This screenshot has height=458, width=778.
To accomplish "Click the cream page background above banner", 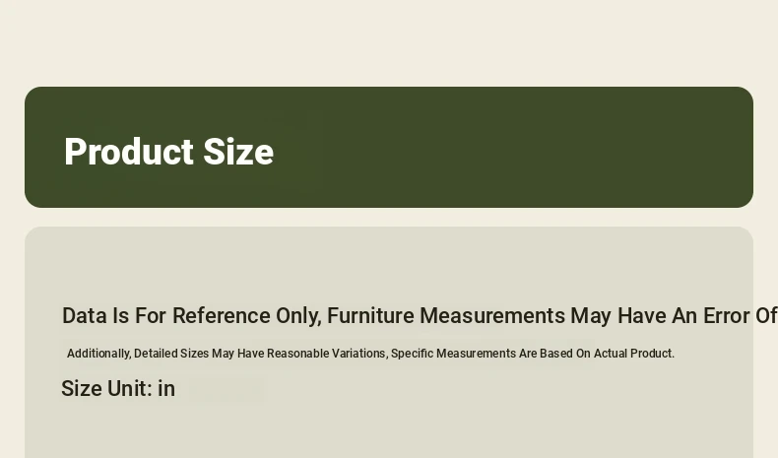I will click(389, 42).
